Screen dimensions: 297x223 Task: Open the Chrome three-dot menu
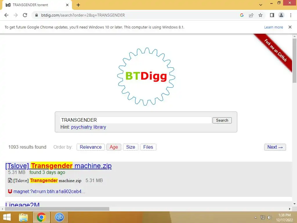pyautogui.click(x=291, y=15)
